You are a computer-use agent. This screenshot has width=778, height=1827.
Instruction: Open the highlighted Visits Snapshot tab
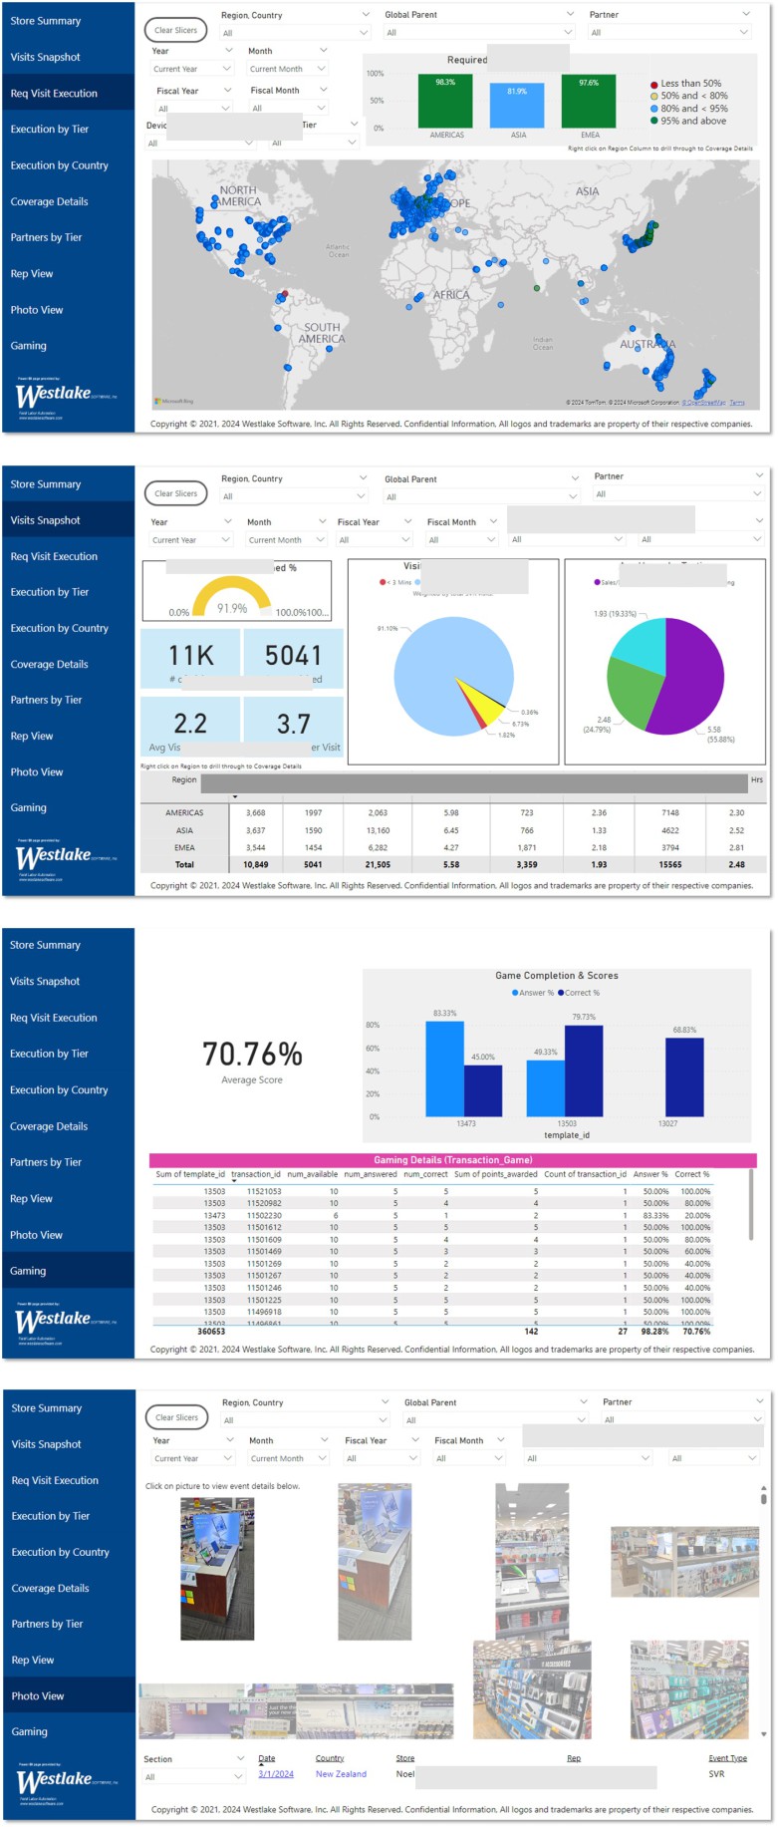tap(68, 520)
